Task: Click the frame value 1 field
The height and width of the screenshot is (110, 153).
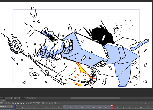Action: [145, 103]
